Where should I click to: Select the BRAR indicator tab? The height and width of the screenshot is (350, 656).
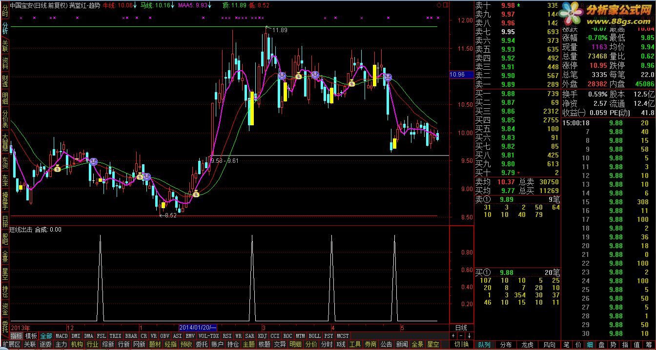(131, 336)
